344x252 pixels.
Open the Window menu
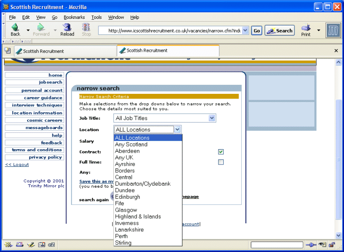click(x=116, y=17)
